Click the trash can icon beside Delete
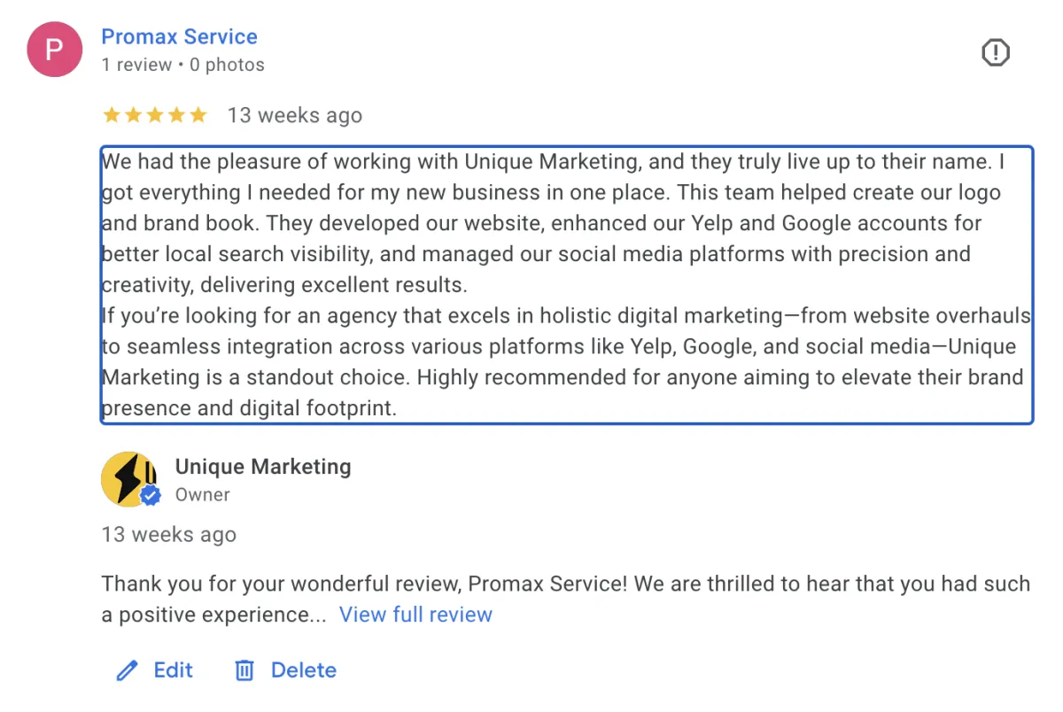Image resolution: width=1063 pixels, height=712 pixels. pos(244,670)
